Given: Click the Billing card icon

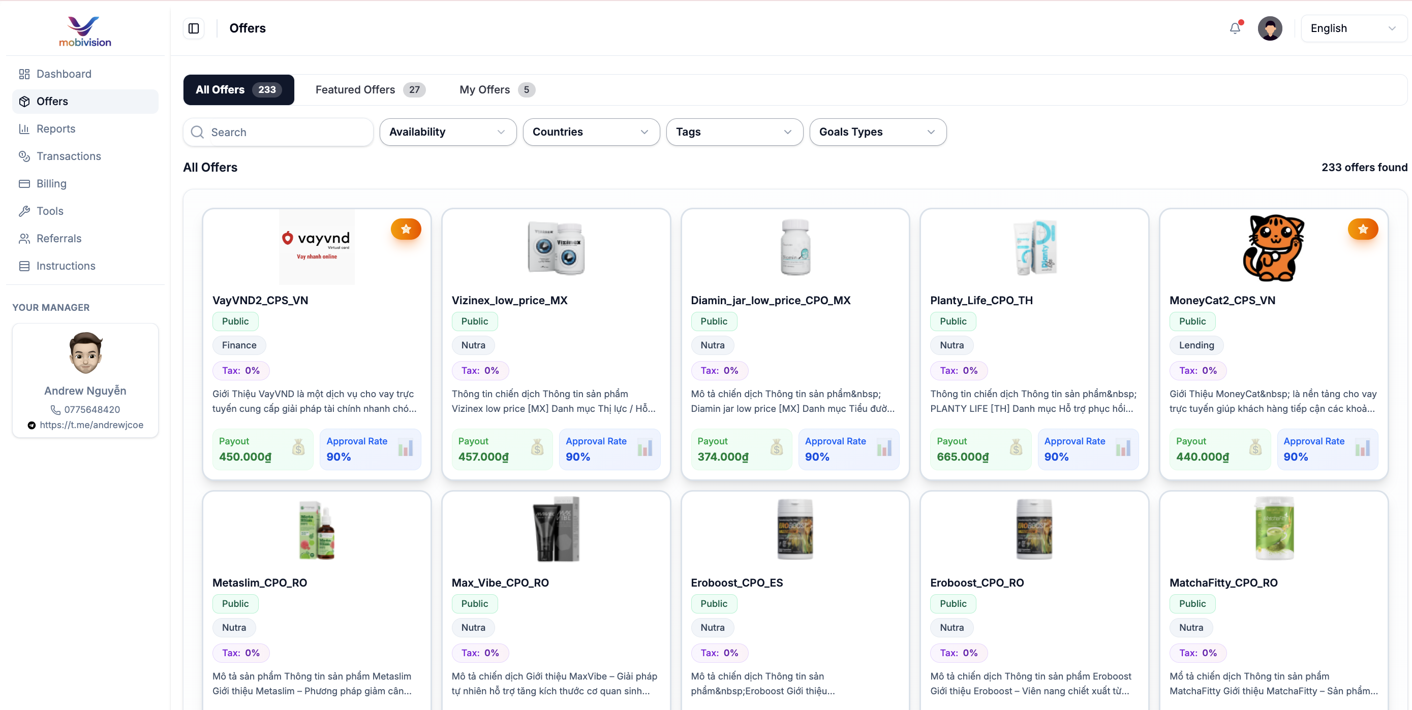Looking at the screenshot, I should 24,183.
